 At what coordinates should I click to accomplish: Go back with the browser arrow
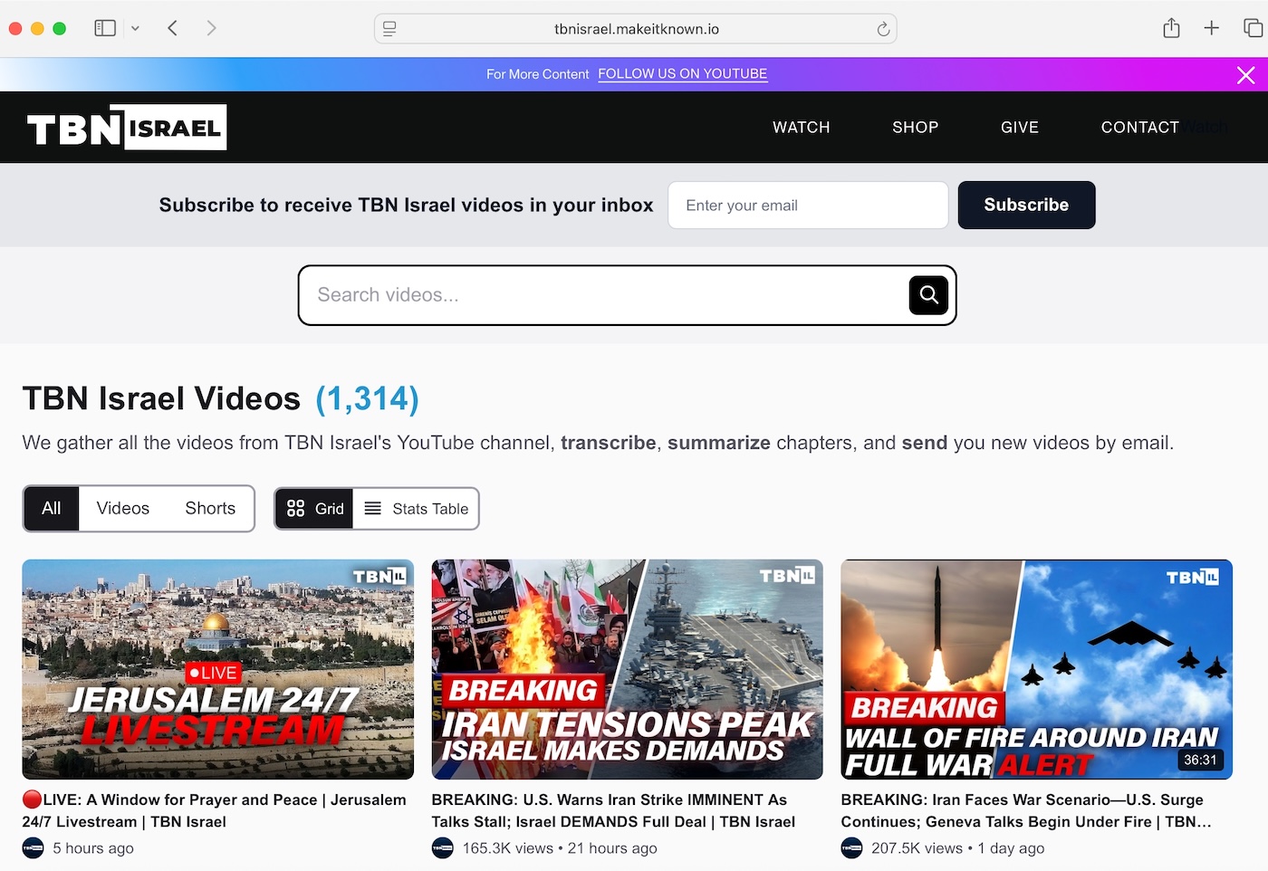tap(172, 28)
